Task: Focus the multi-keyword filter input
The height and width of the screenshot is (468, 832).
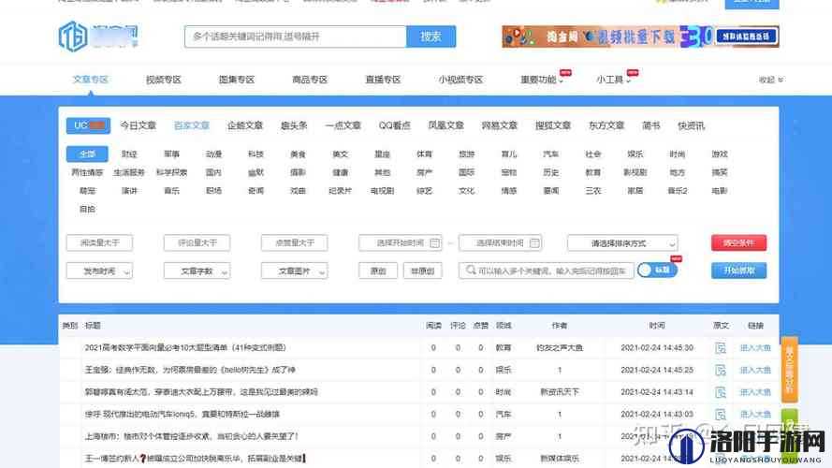Action: tap(547, 271)
